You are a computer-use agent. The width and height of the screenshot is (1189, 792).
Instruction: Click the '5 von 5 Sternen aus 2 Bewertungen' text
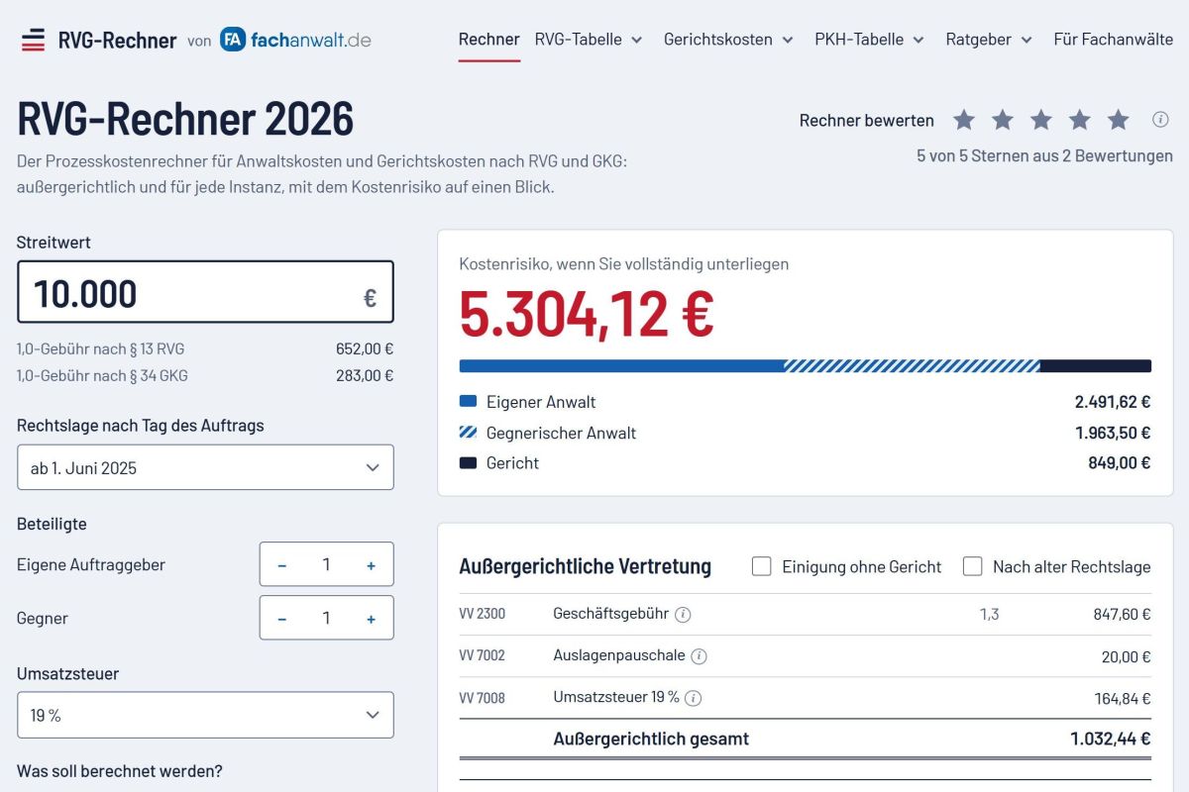1044,155
